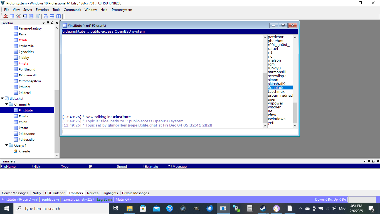The image size is (380, 214).
Task: Click the nick list scroll up arrow
Action: pyautogui.click(x=295, y=37)
